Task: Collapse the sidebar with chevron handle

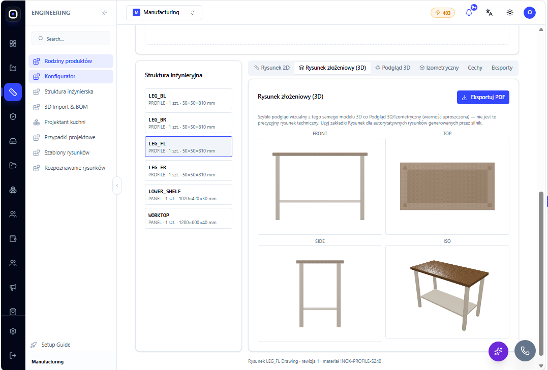Action: coord(117,186)
